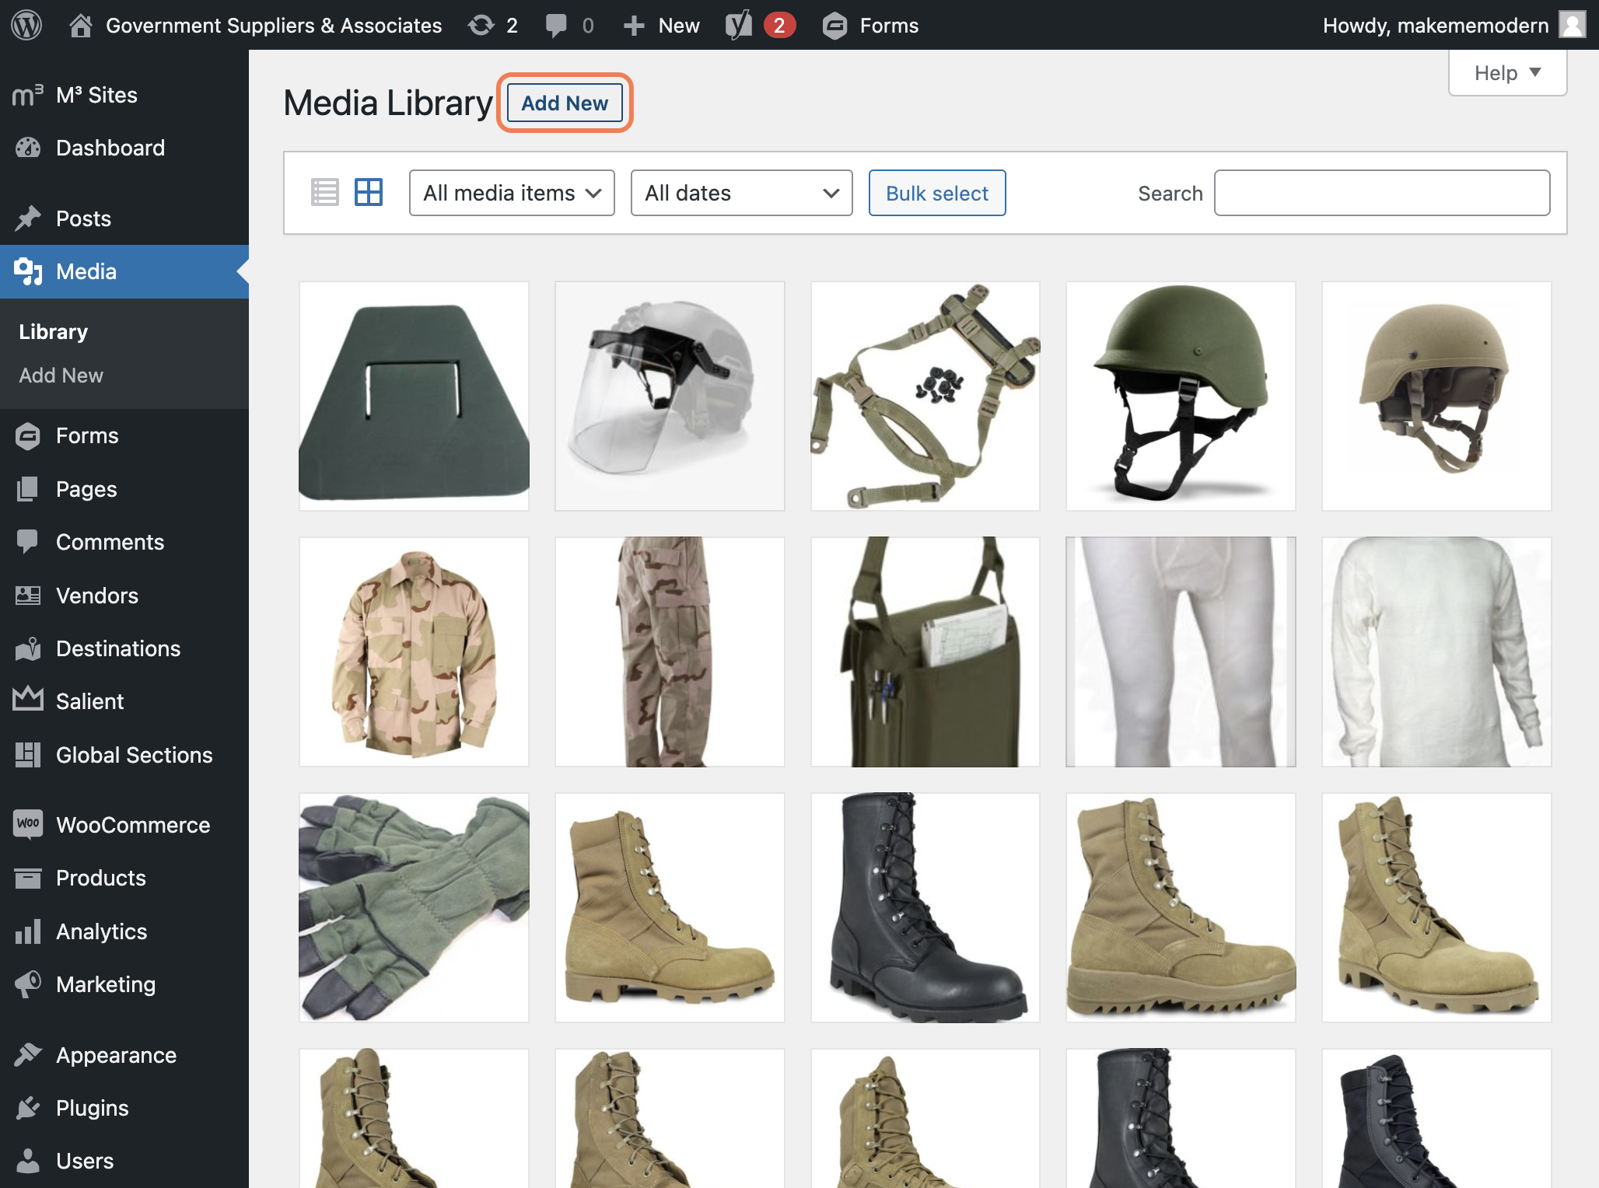Click the Bulk select button

(x=937, y=193)
